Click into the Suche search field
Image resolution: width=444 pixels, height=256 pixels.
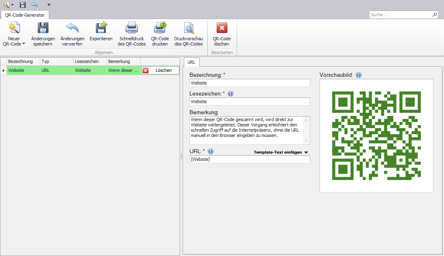(x=400, y=15)
